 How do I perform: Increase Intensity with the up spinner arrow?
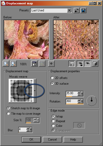coord(79,93)
